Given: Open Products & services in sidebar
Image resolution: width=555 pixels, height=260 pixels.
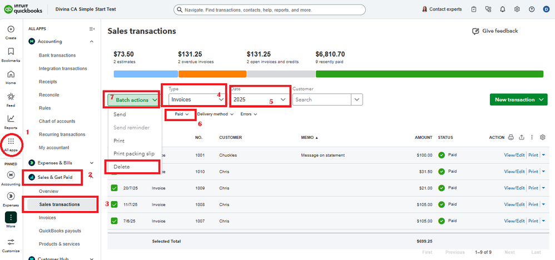Looking at the screenshot, I should (59, 244).
